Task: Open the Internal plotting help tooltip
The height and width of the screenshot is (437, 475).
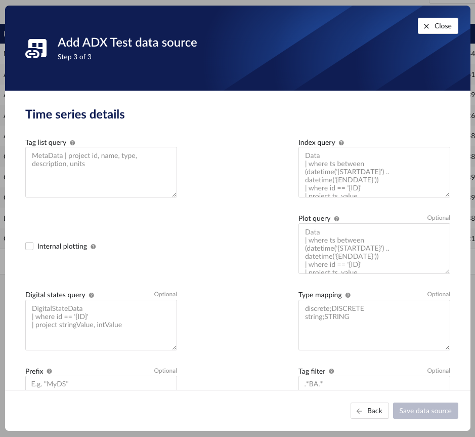Action: coord(93,246)
